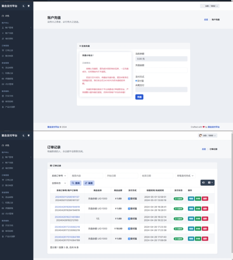
Task: Click the shield icon in the 账户充值 page sidebar header
Action: [29, 6]
